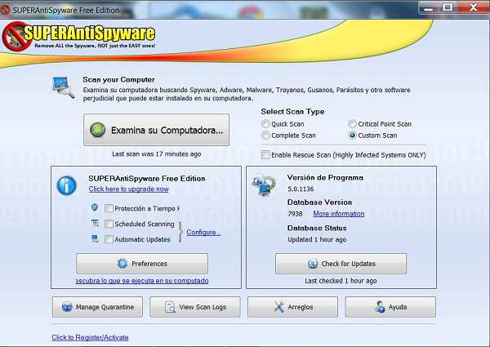
Task: Click the SUPERAntiSpyware logo icon
Action: (16, 36)
